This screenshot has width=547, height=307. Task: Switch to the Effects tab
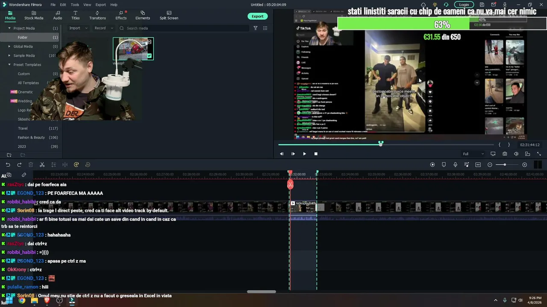[x=121, y=15]
